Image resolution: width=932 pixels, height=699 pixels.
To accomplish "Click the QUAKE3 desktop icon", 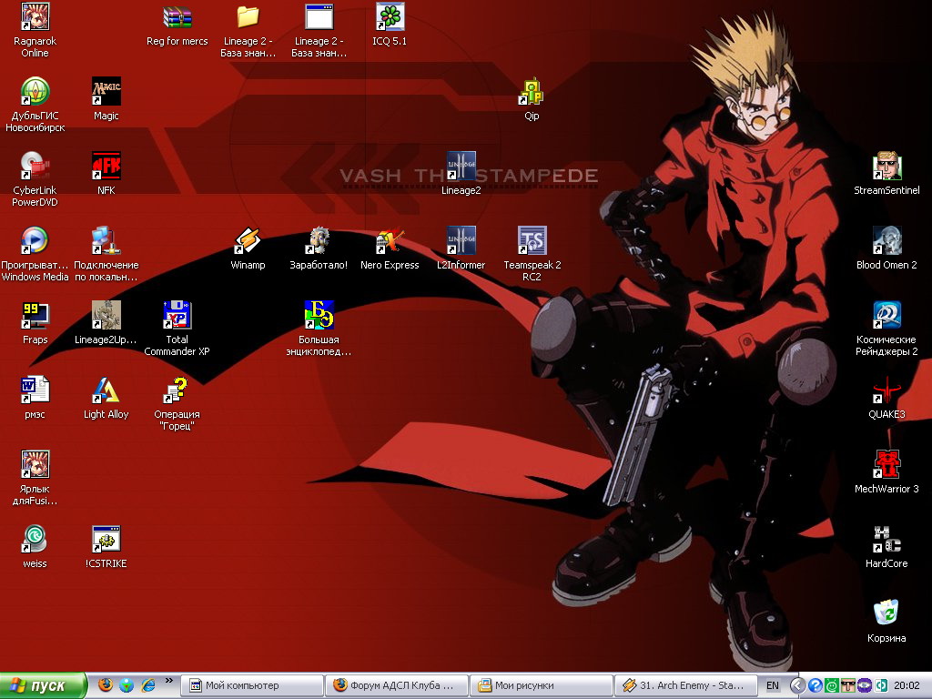I will pos(886,390).
